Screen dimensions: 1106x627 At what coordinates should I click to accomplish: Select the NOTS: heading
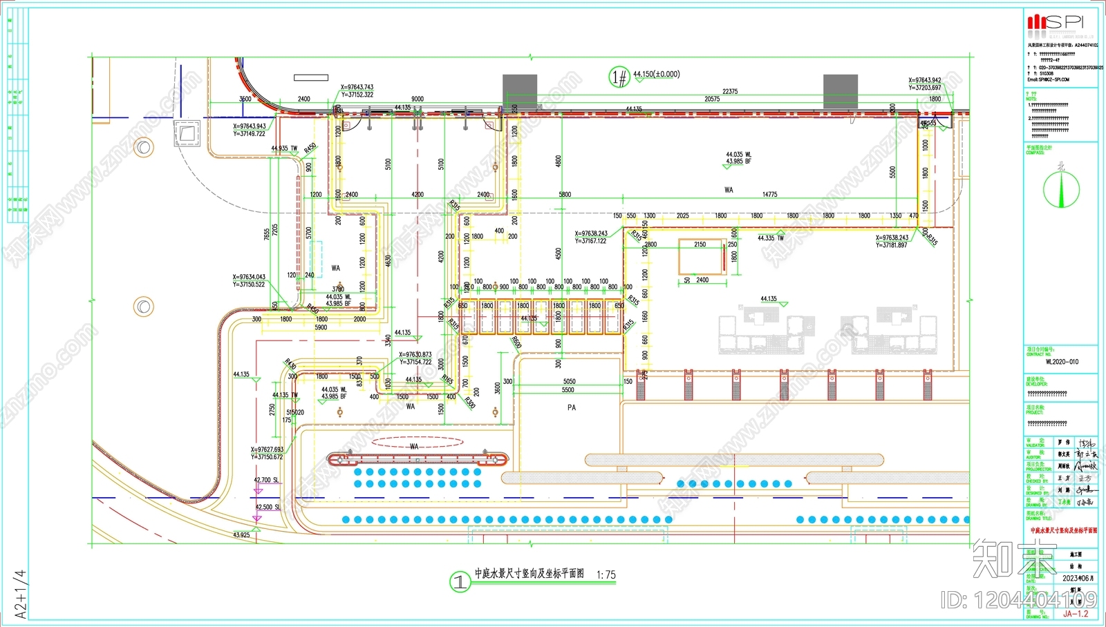[1031, 99]
